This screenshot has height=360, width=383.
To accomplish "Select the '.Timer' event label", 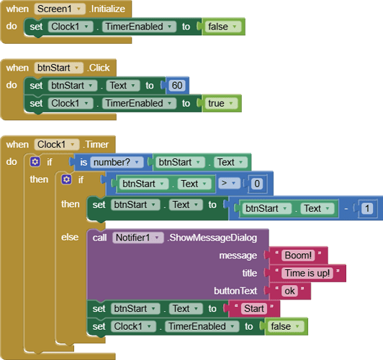I will 96,145.
